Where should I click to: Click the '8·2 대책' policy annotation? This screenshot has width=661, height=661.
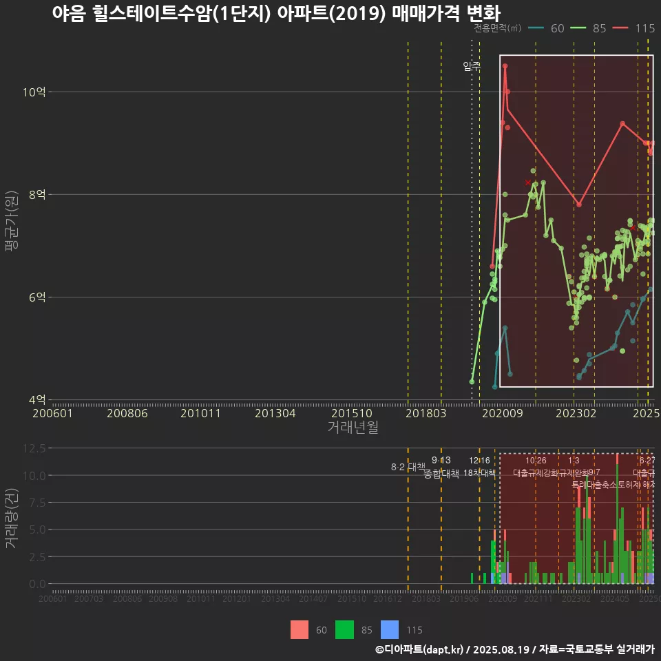coord(408,467)
